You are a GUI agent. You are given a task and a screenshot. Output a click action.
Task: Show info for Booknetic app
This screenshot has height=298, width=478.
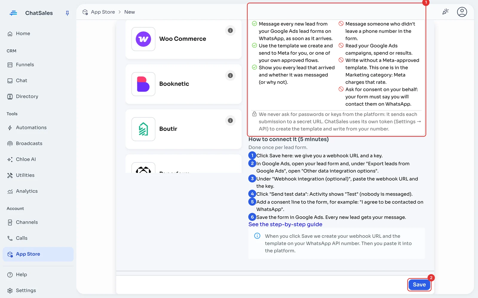[x=230, y=75]
